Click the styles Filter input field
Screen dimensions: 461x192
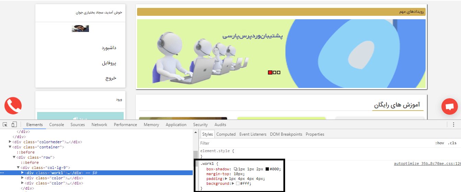[x=309, y=143]
